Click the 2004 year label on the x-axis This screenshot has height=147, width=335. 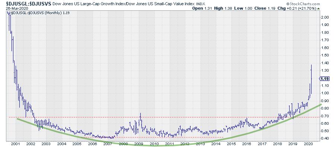(x=62, y=144)
